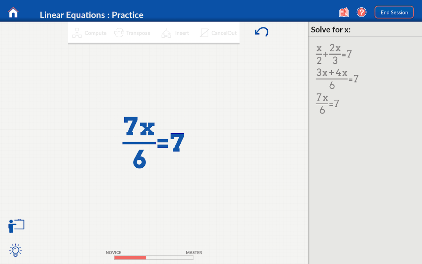Open the teacher whiteboard demo icon

pyautogui.click(x=16, y=226)
